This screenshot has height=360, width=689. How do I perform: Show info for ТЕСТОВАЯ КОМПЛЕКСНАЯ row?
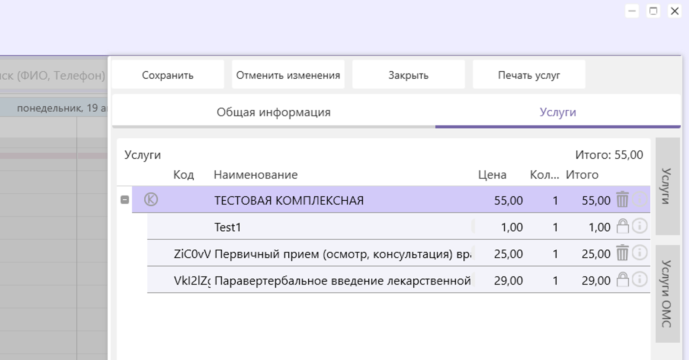point(640,199)
